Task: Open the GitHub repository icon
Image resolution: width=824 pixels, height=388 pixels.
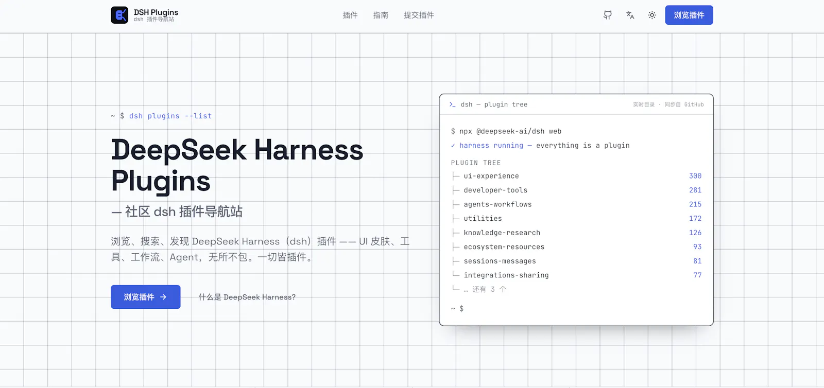Action: click(x=608, y=15)
